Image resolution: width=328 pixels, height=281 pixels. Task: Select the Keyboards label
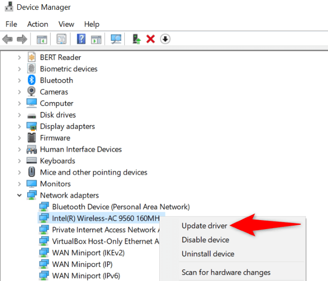tap(58, 161)
